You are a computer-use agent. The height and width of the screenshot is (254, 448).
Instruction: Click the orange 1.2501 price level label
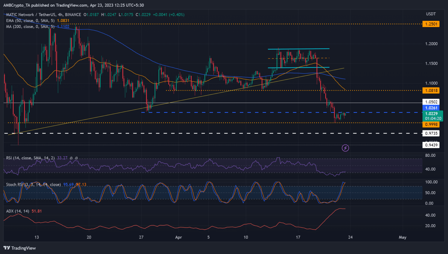[431, 24]
